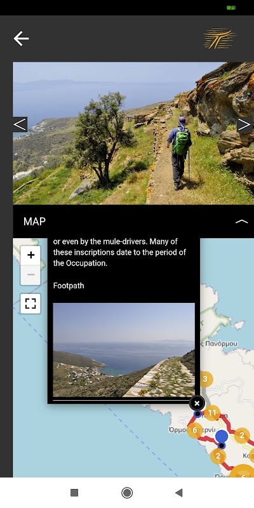Zoom out on the map
The image size is (254, 508).
30,275
